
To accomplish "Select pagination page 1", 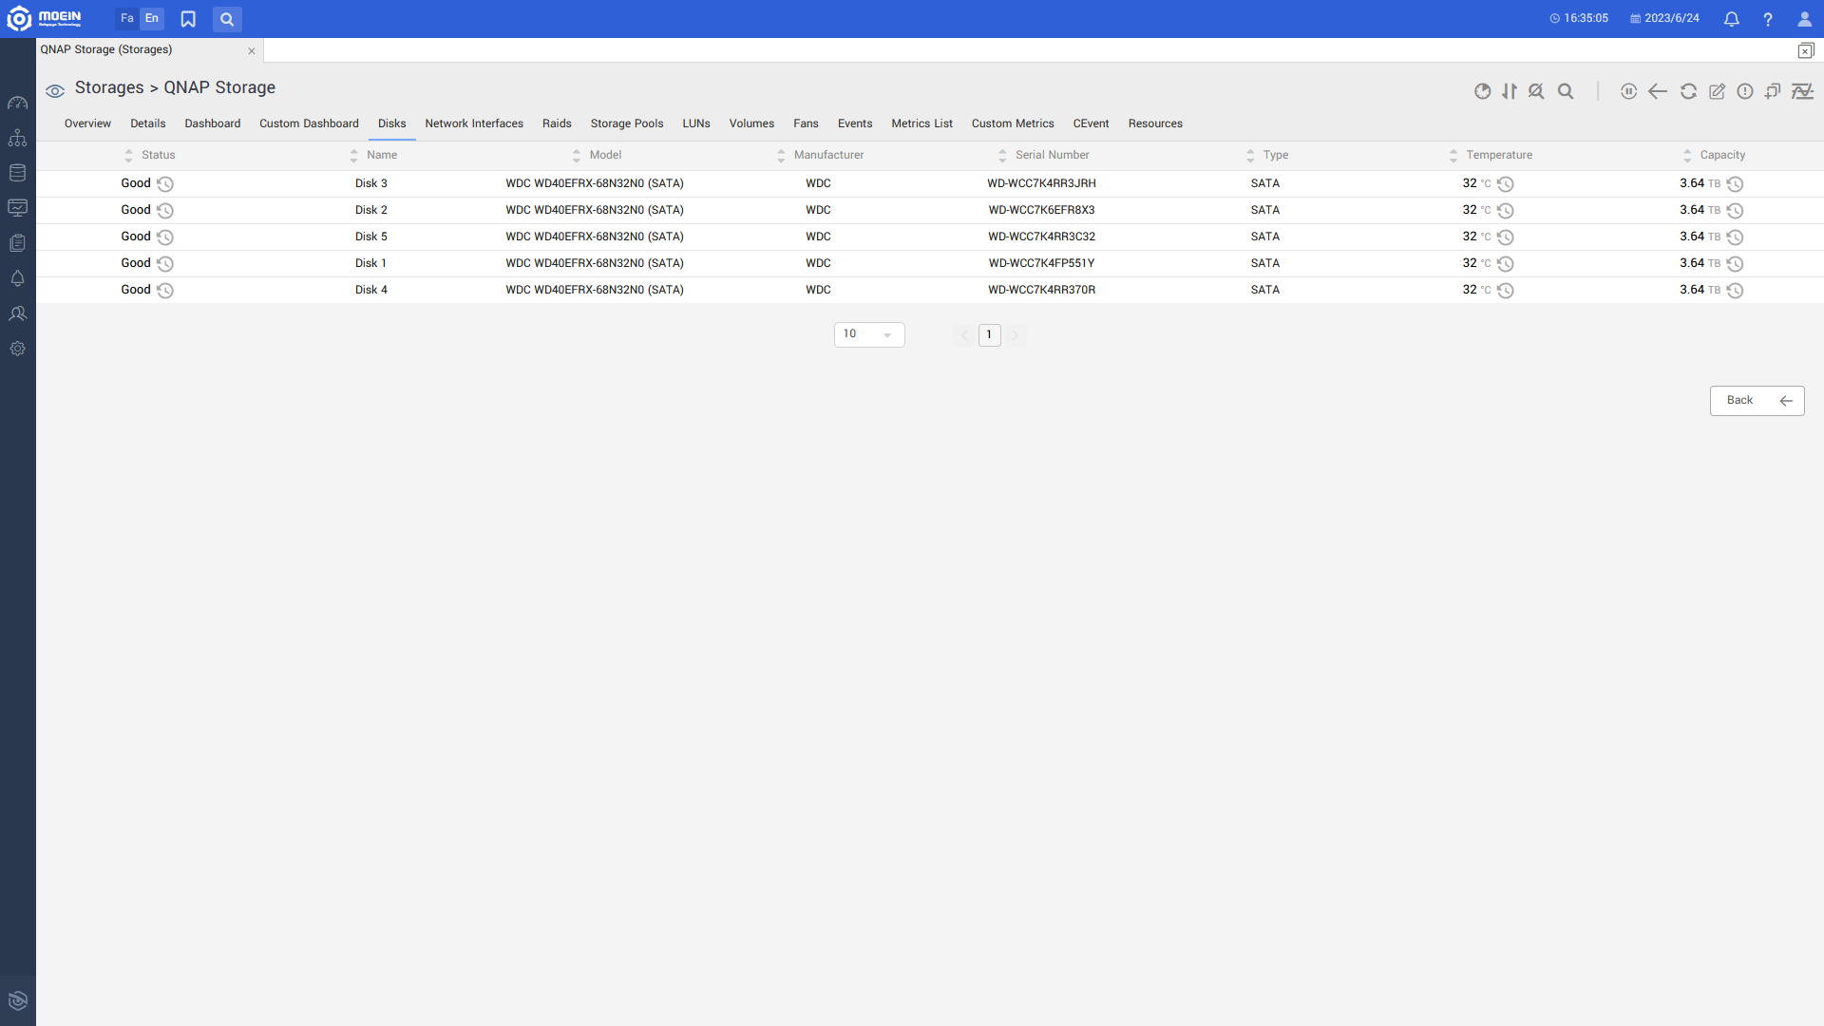I will click(989, 335).
